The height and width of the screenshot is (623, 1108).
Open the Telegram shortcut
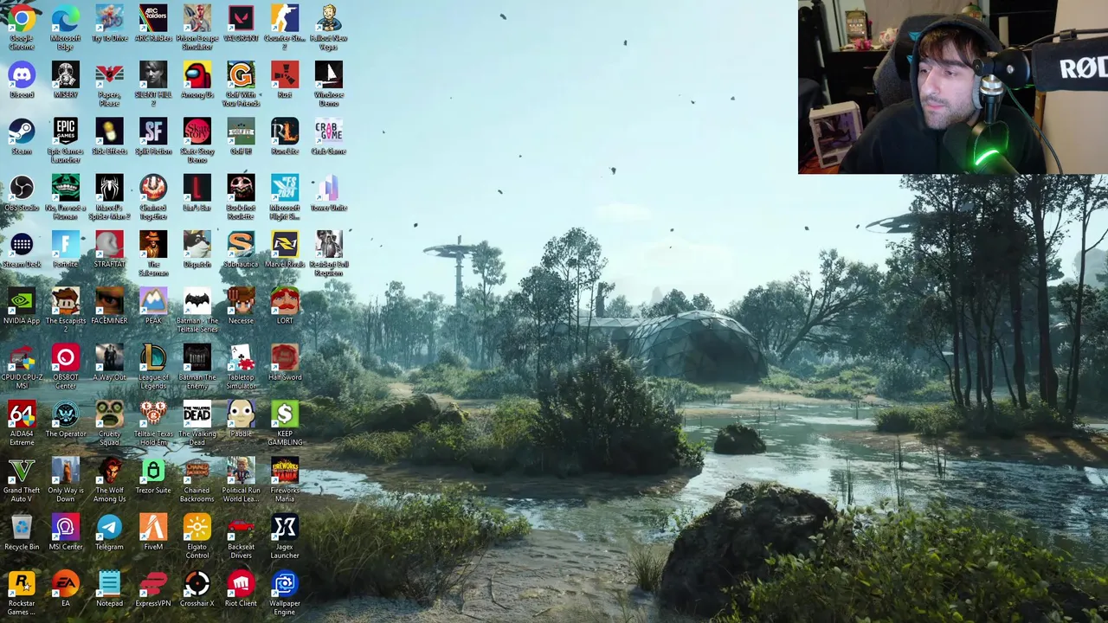click(109, 527)
